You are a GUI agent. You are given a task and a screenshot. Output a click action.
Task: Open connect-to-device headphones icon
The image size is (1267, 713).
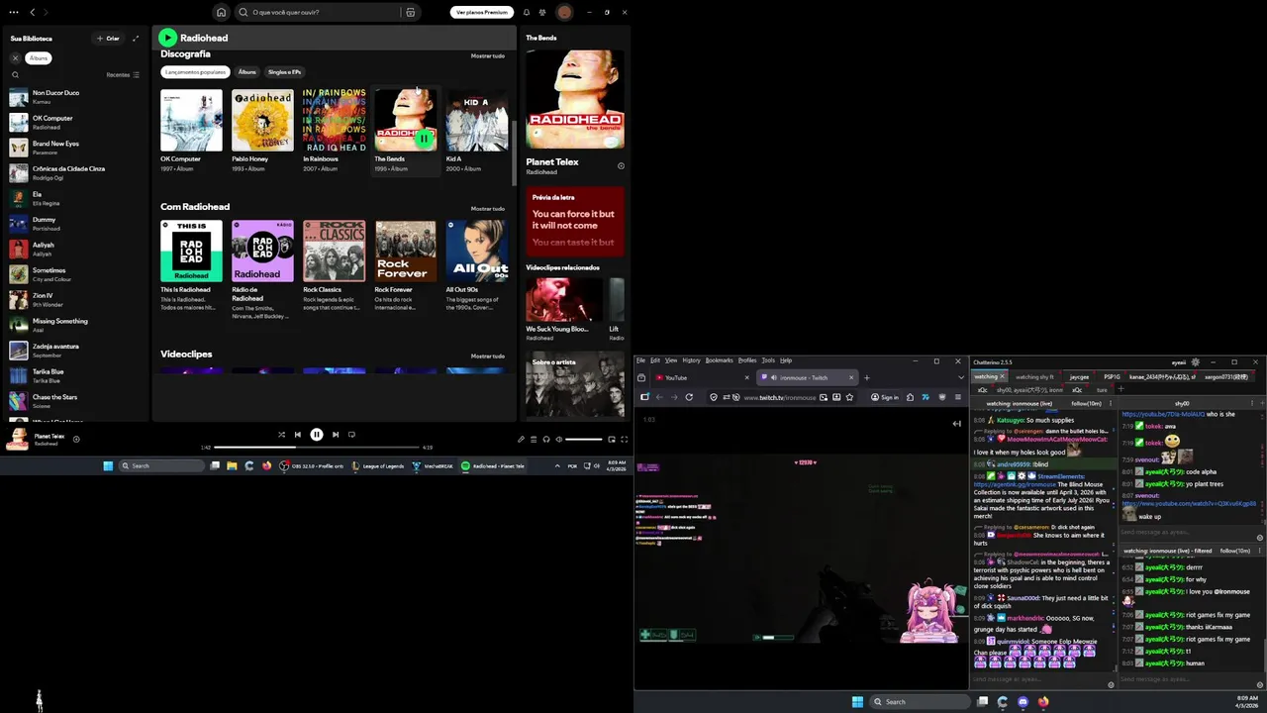[x=546, y=439]
